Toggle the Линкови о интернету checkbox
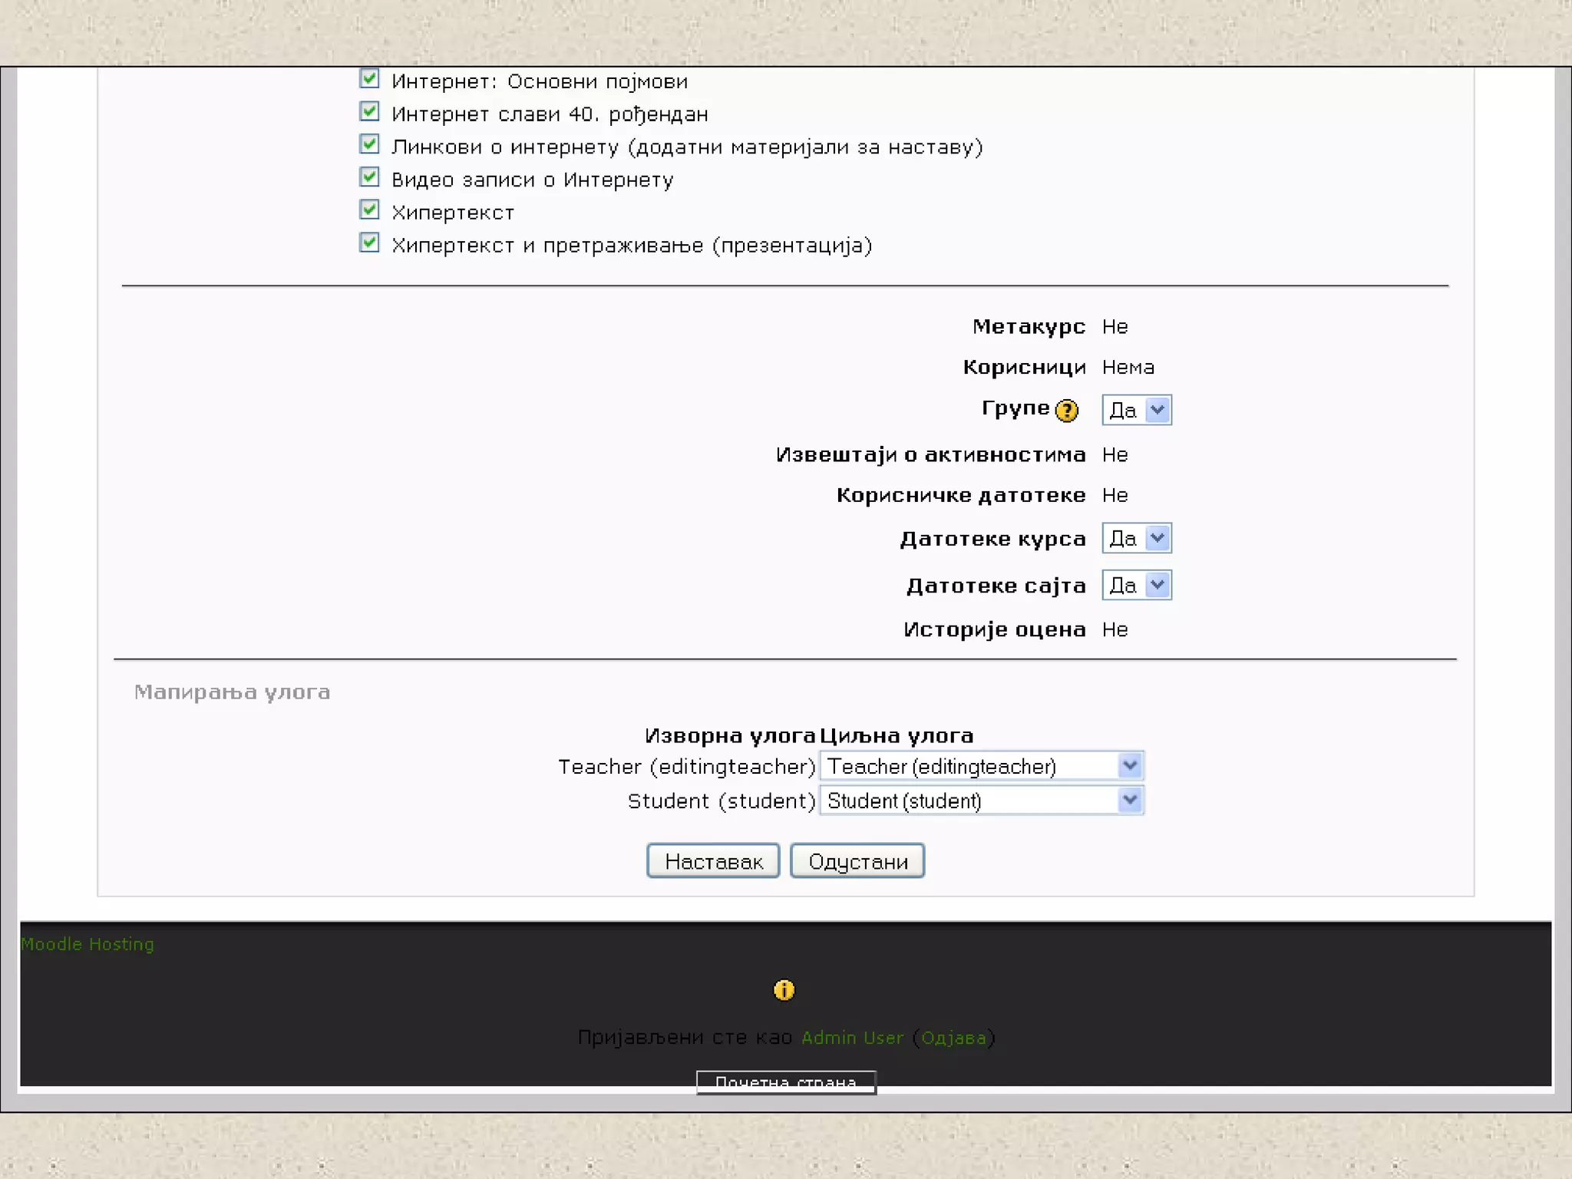Screen dimensions: 1572x1179 click(369, 144)
